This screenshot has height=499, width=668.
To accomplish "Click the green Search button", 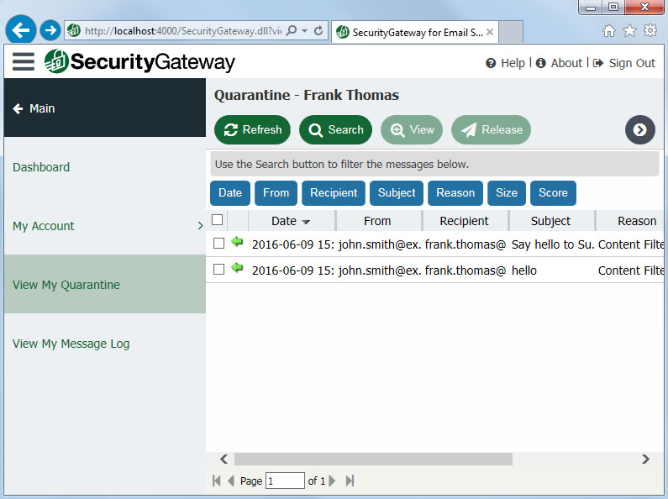I will (x=335, y=130).
